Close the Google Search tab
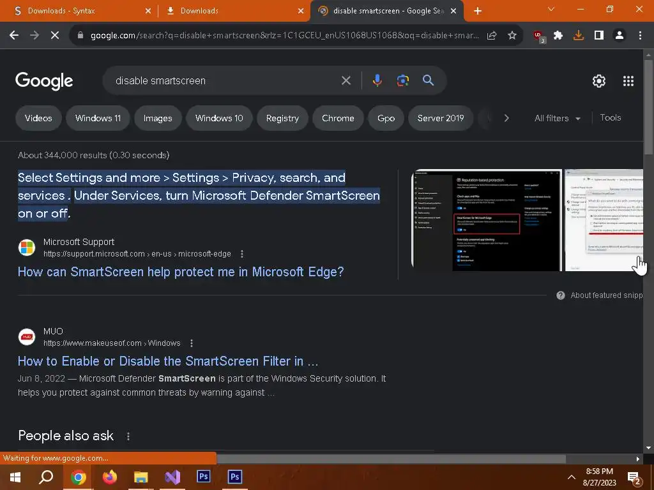Viewport: 654px width, 490px height. [454, 11]
